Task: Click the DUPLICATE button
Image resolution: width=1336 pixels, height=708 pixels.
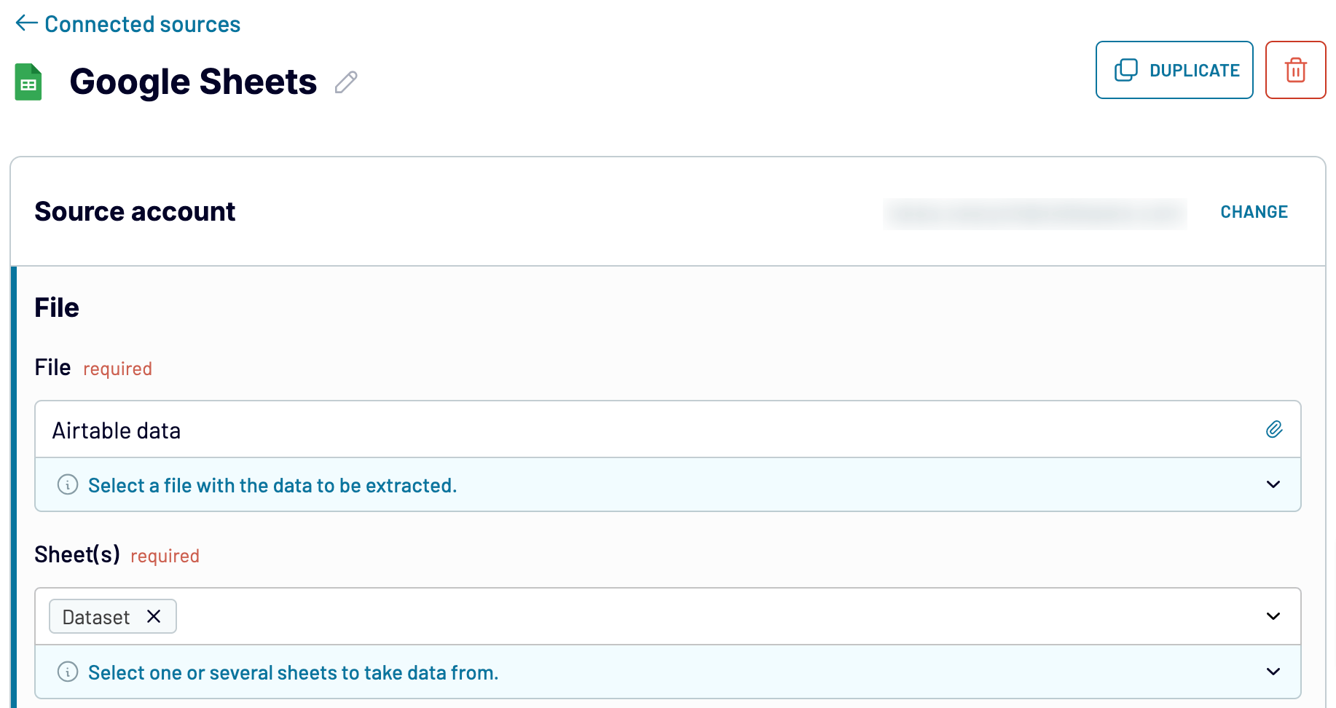Action: (x=1174, y=70)
